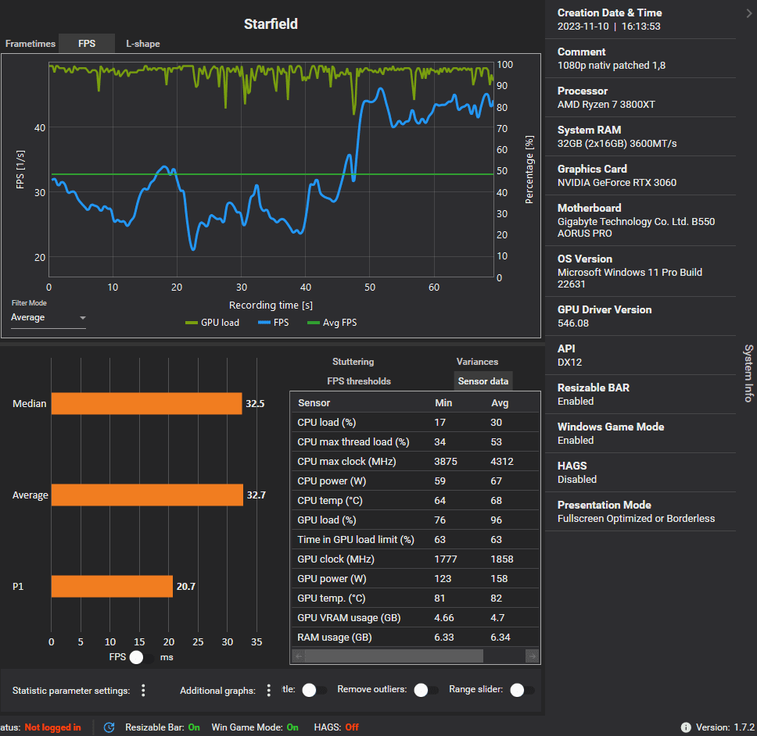Select Time in GPU load limit row
The height and width of the screenshot is (736, 757).
[x=415, y=540]
